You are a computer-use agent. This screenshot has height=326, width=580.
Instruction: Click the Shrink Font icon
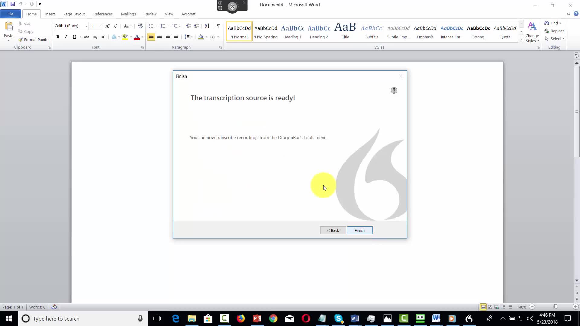tap(115, 26)
